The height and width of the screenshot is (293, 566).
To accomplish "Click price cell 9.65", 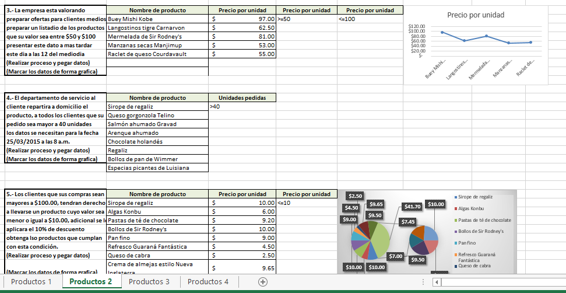I will pos(242,268).
